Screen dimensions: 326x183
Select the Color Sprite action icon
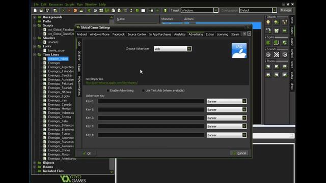point(285,43)
